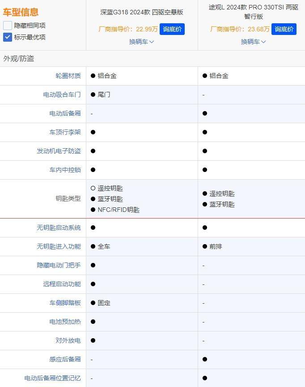Viewport: 305px width, 387px height.
Task: Click the 轮圈材质 row label
Action: tap(68, 76)
